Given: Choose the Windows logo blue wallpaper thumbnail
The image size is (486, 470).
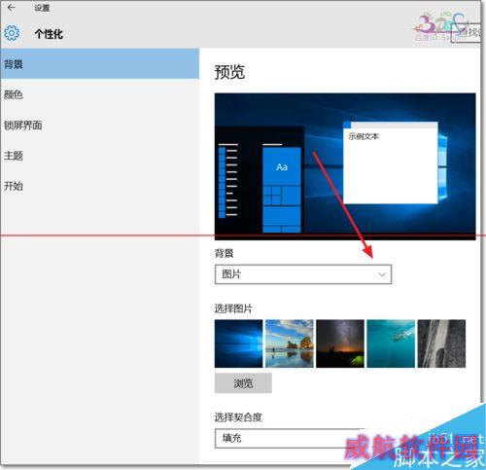Looking at the screenshot, I should point(239,343).
